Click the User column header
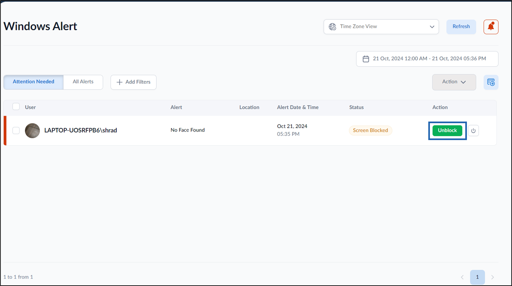The image size is (512, 286). point(30,107)
